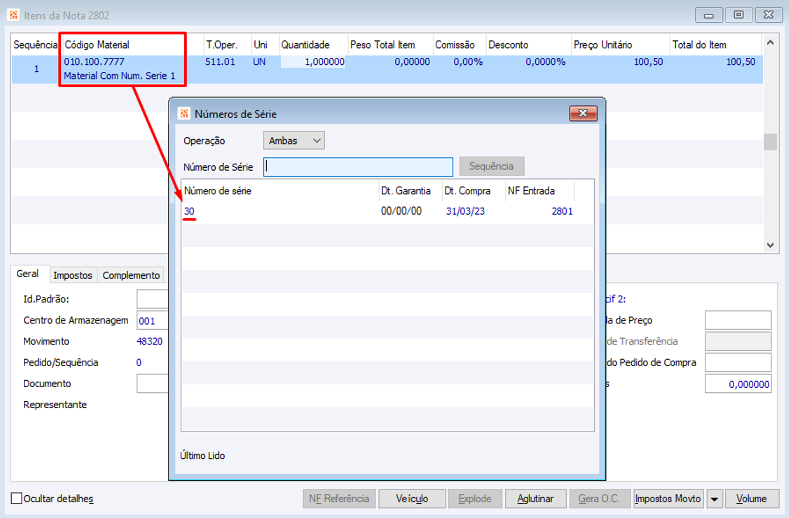Open arrow menu beside Impostos Movto

point(715,499)
